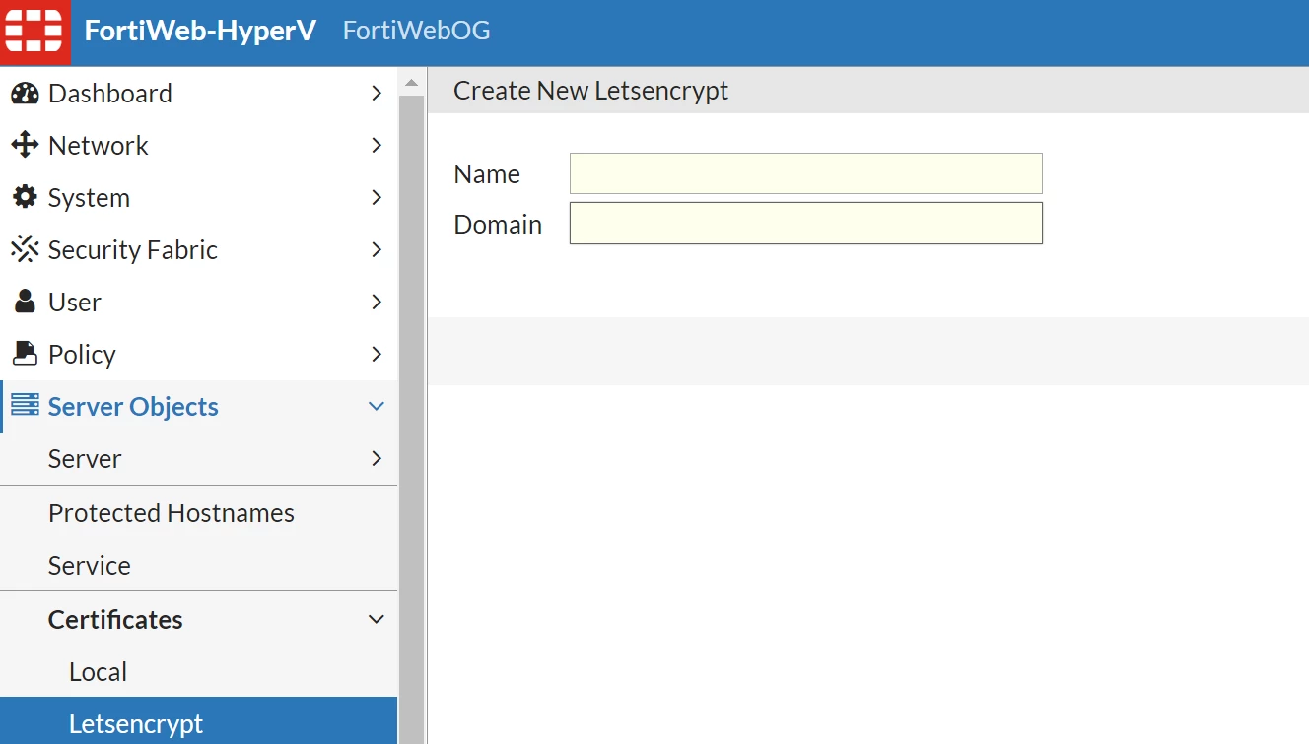Click the Name field label
Image resolution: width=1309 pixels, height=744 pixels.
tap(487, 174)
